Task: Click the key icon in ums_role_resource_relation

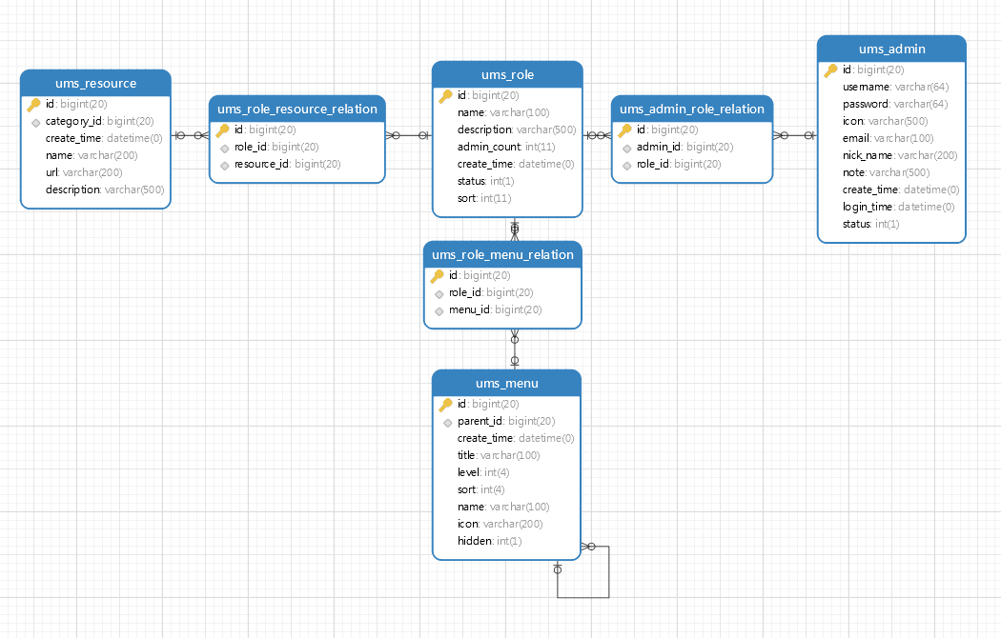Action: 222,130
